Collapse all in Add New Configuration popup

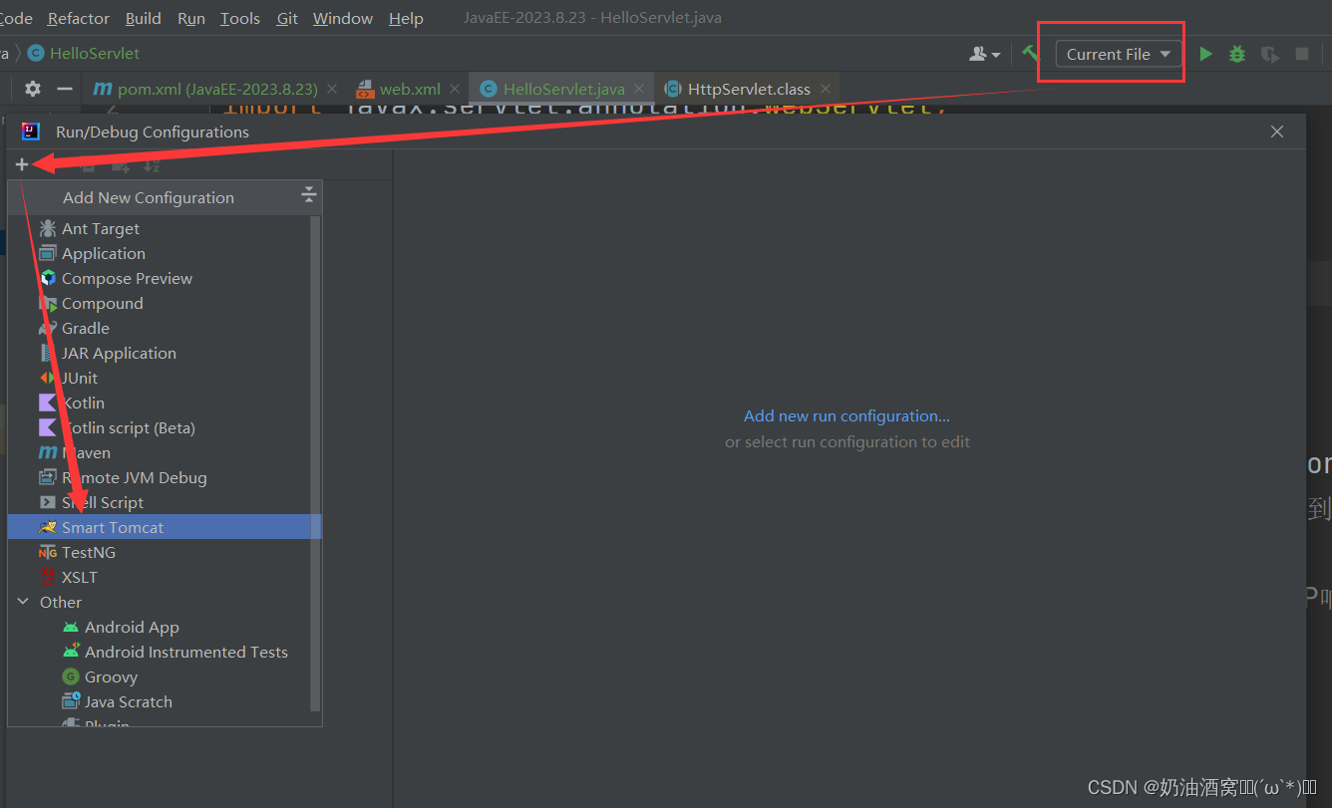(x=308, y=194)
